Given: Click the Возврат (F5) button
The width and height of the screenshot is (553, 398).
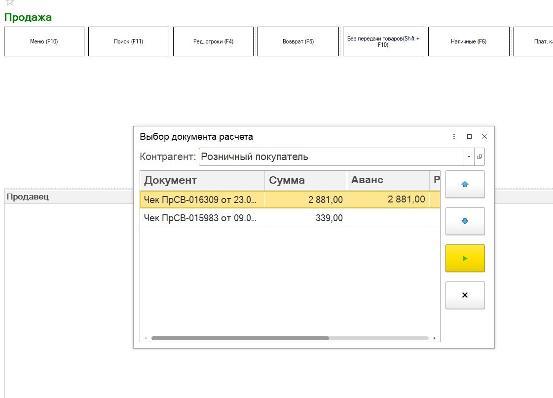Looking at the screenshot, I should click(x=298, y=41).
